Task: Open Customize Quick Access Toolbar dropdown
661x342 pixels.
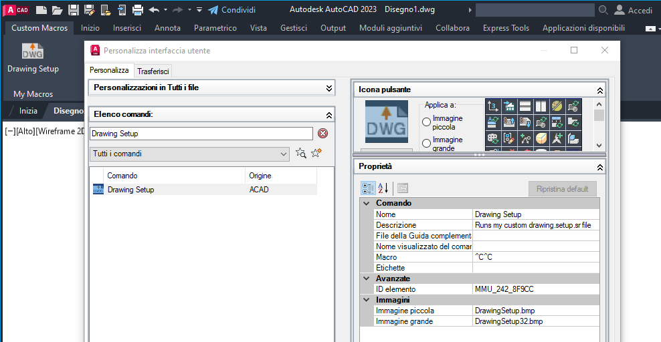Action: [199, 9]
